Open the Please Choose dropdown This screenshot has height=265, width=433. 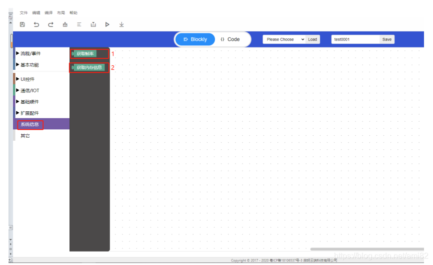pos(284,39)
